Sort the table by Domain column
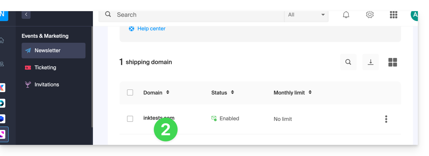Viewport: 429px width, 156px height. pyautogui.click(x=168, y=92)
